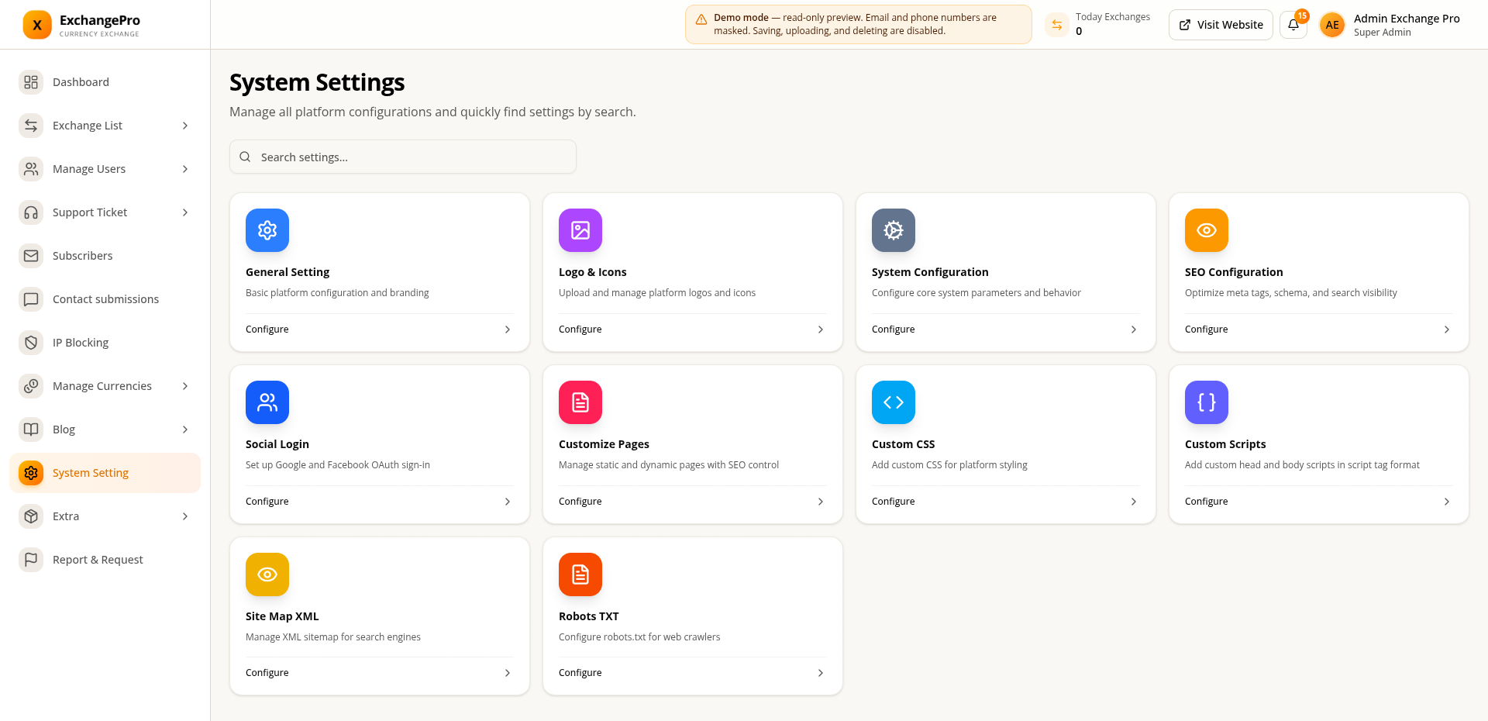Click the Subscribers envelope icon
This screenshot has width=1488, height=721.
tap(31, 256)
